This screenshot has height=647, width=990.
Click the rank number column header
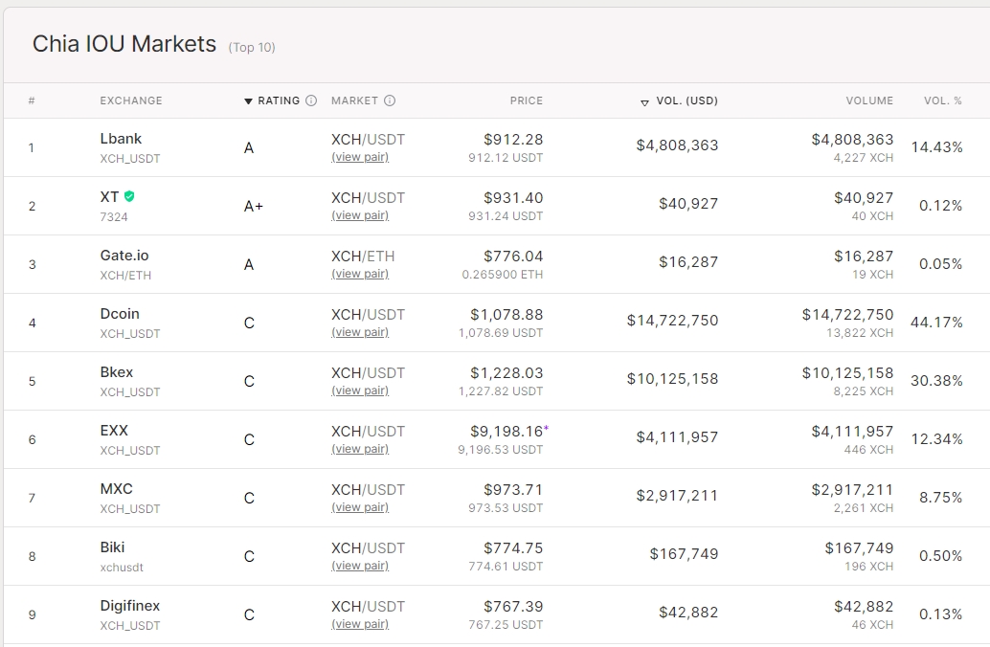32,100
